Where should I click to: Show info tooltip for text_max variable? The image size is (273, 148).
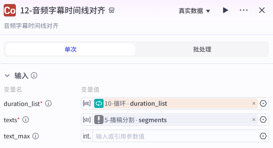point(35,136)
